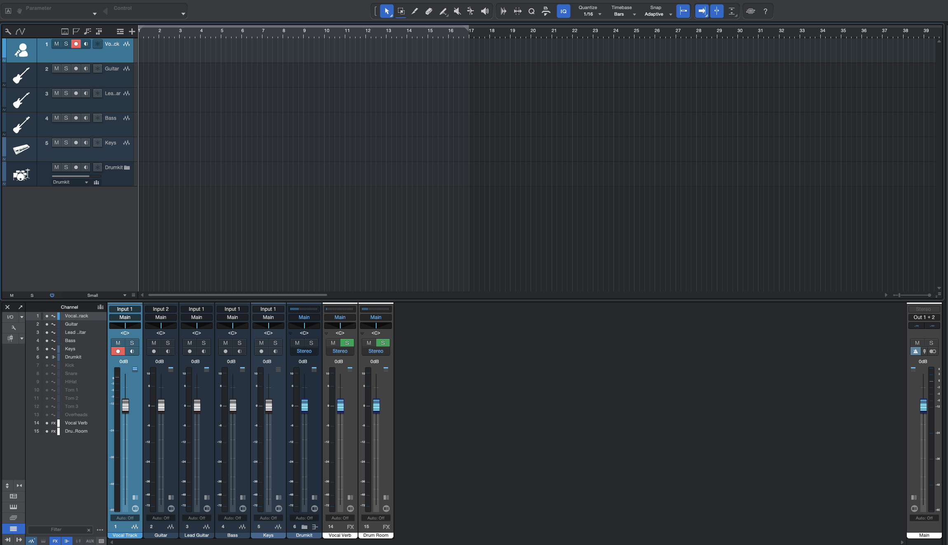
Task: Open the Control dropdown arrow
Action: [x=183, y=14]
